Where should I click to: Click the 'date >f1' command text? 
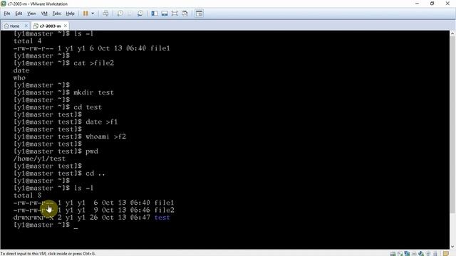(102, 122)
